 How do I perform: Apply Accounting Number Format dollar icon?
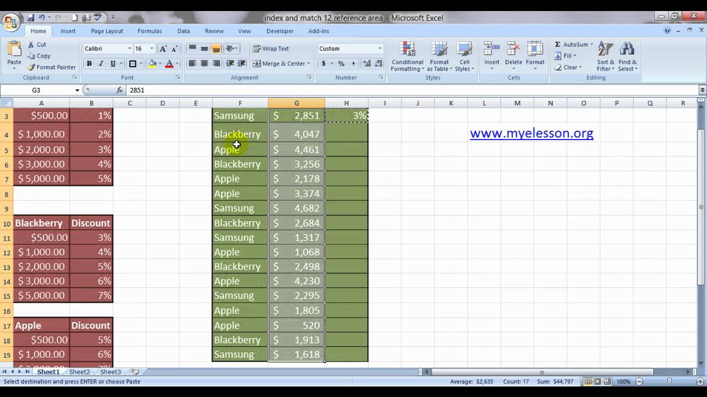(324, 63)
